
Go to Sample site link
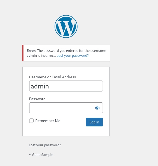(x=41, y=155)
